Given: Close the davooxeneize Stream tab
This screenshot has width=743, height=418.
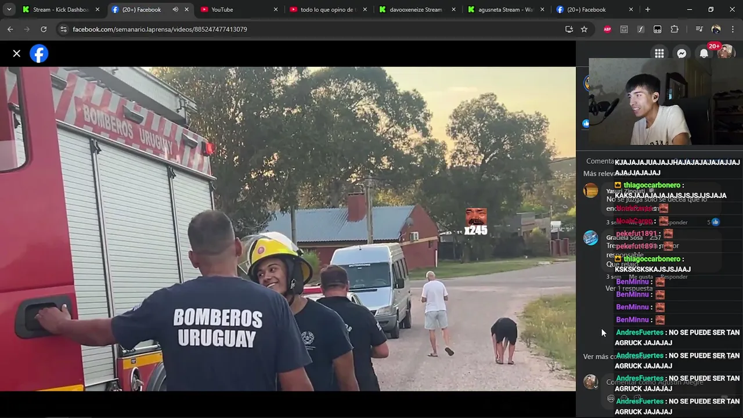Looking at the screenshot, I should 453,9.
